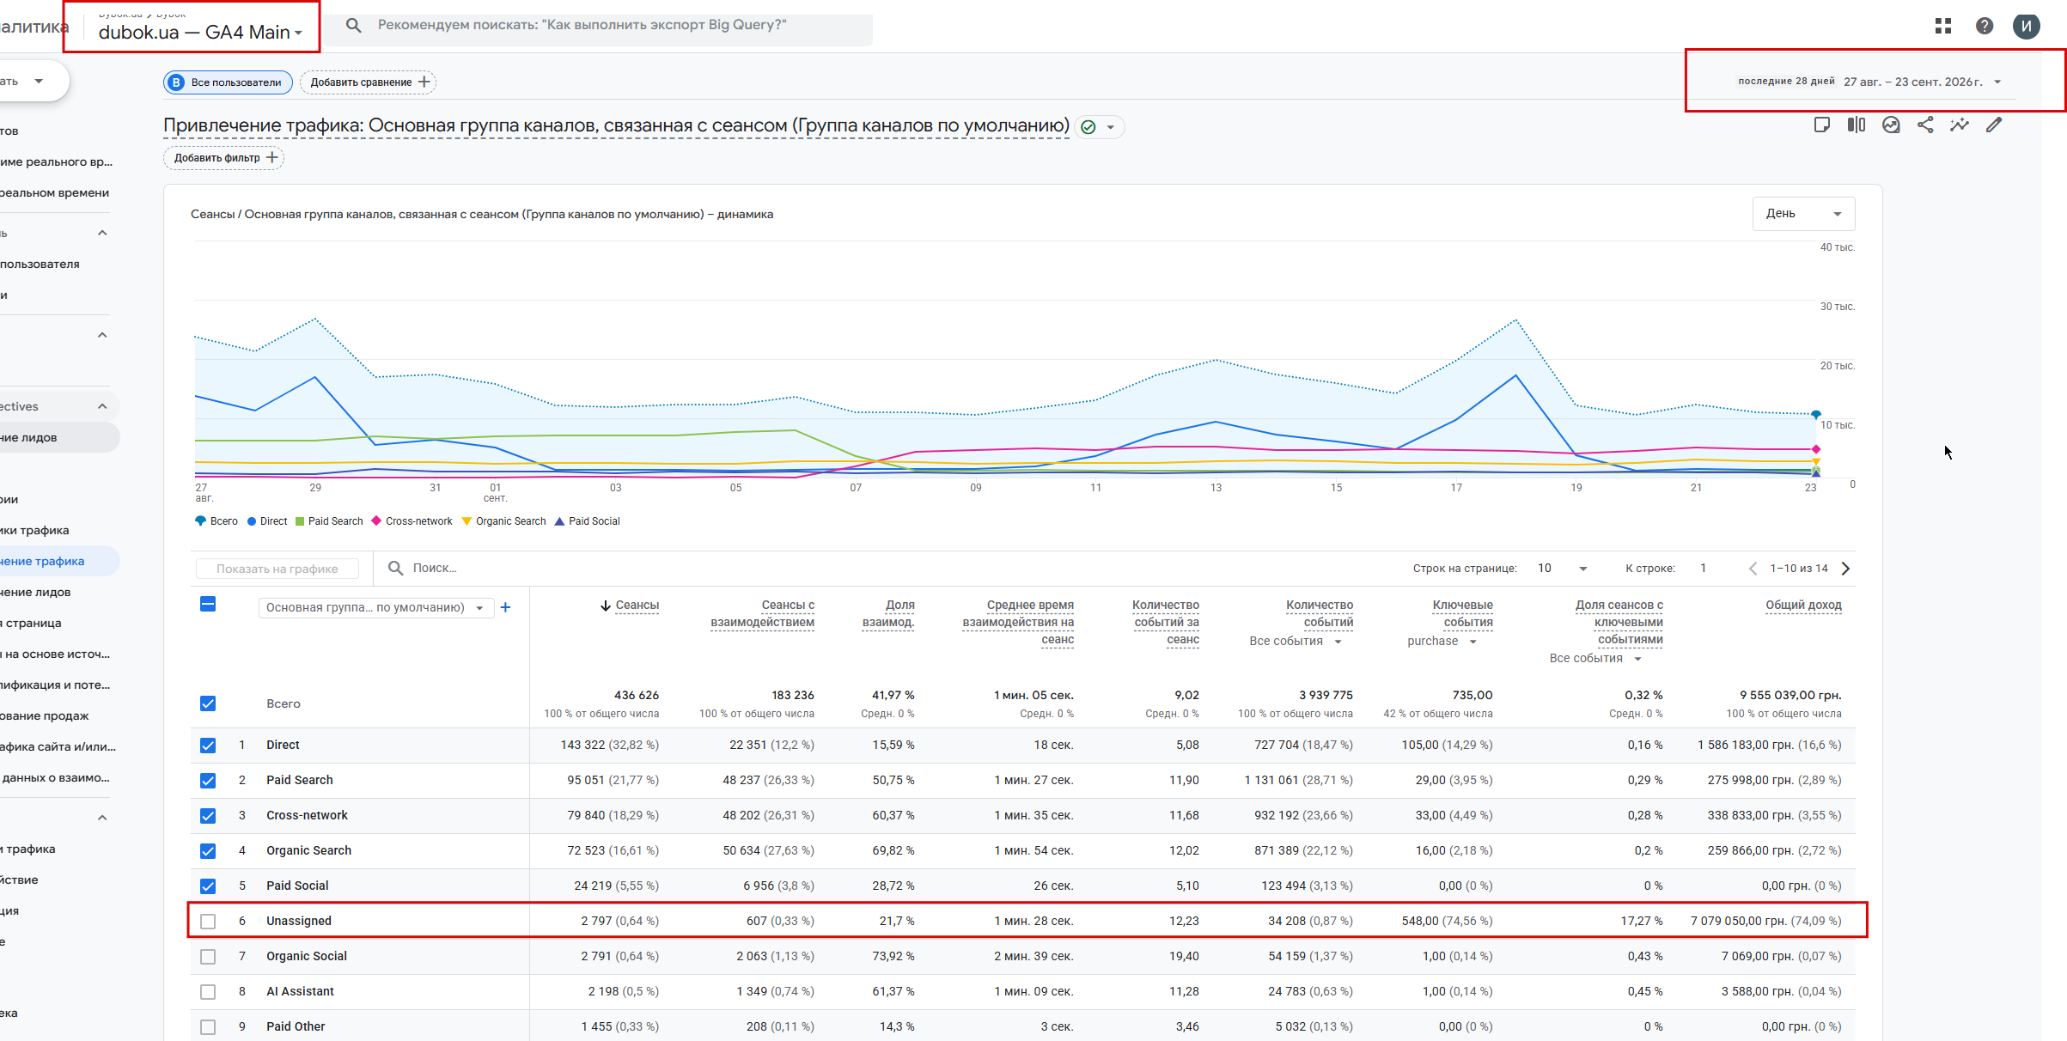Uncheck the Paid Search row checkbox
This screenshot has width=2067, height=1041.
click(x=208, y=780)
